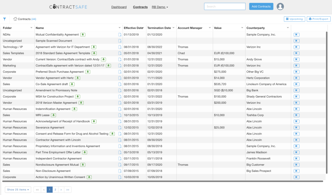Click bell icon on Vendor Agreement with Hertz
332x195 pixels.
(x=78, y=78)
